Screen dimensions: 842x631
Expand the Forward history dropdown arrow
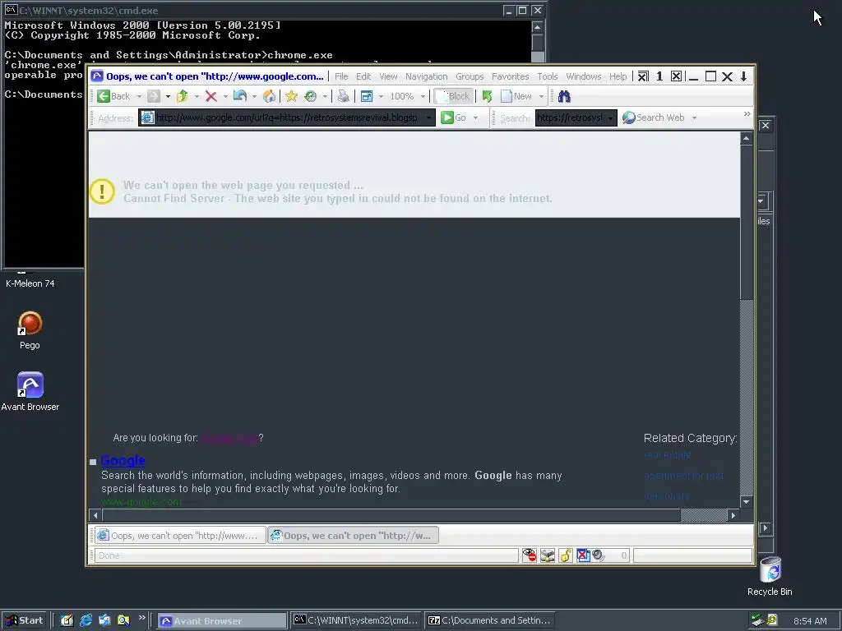tap(168, 97)
